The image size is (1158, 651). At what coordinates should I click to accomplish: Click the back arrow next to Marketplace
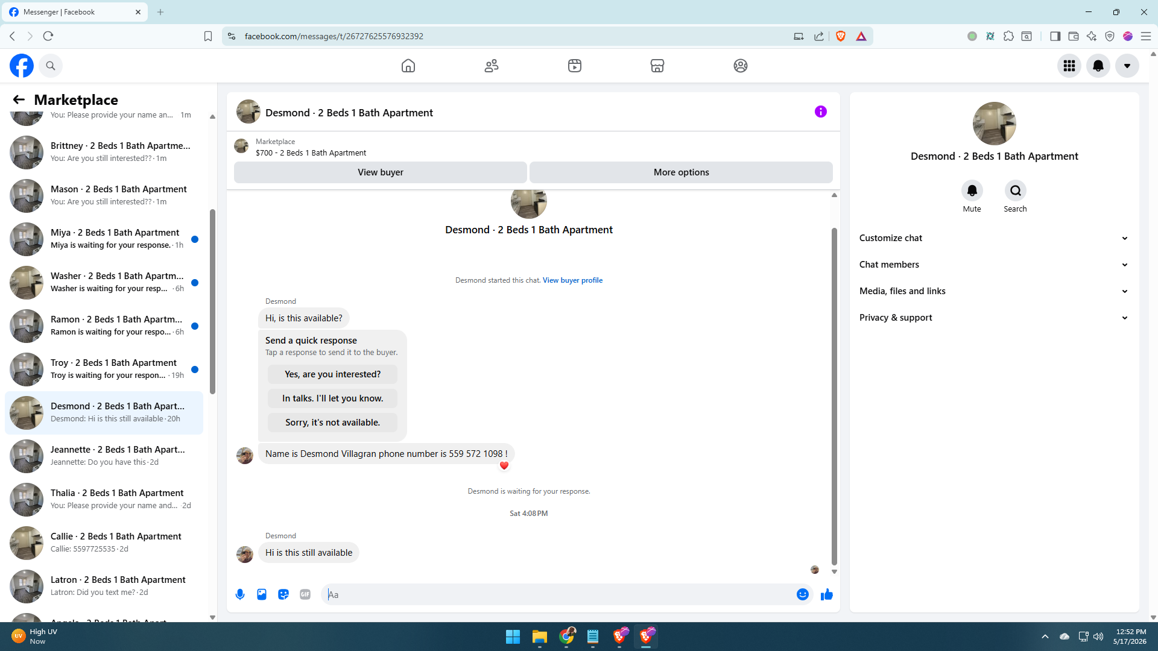[x=19, y=99]
